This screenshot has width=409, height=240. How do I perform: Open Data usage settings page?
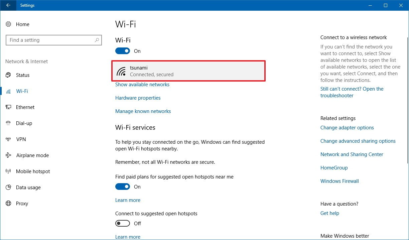[28, 188]
